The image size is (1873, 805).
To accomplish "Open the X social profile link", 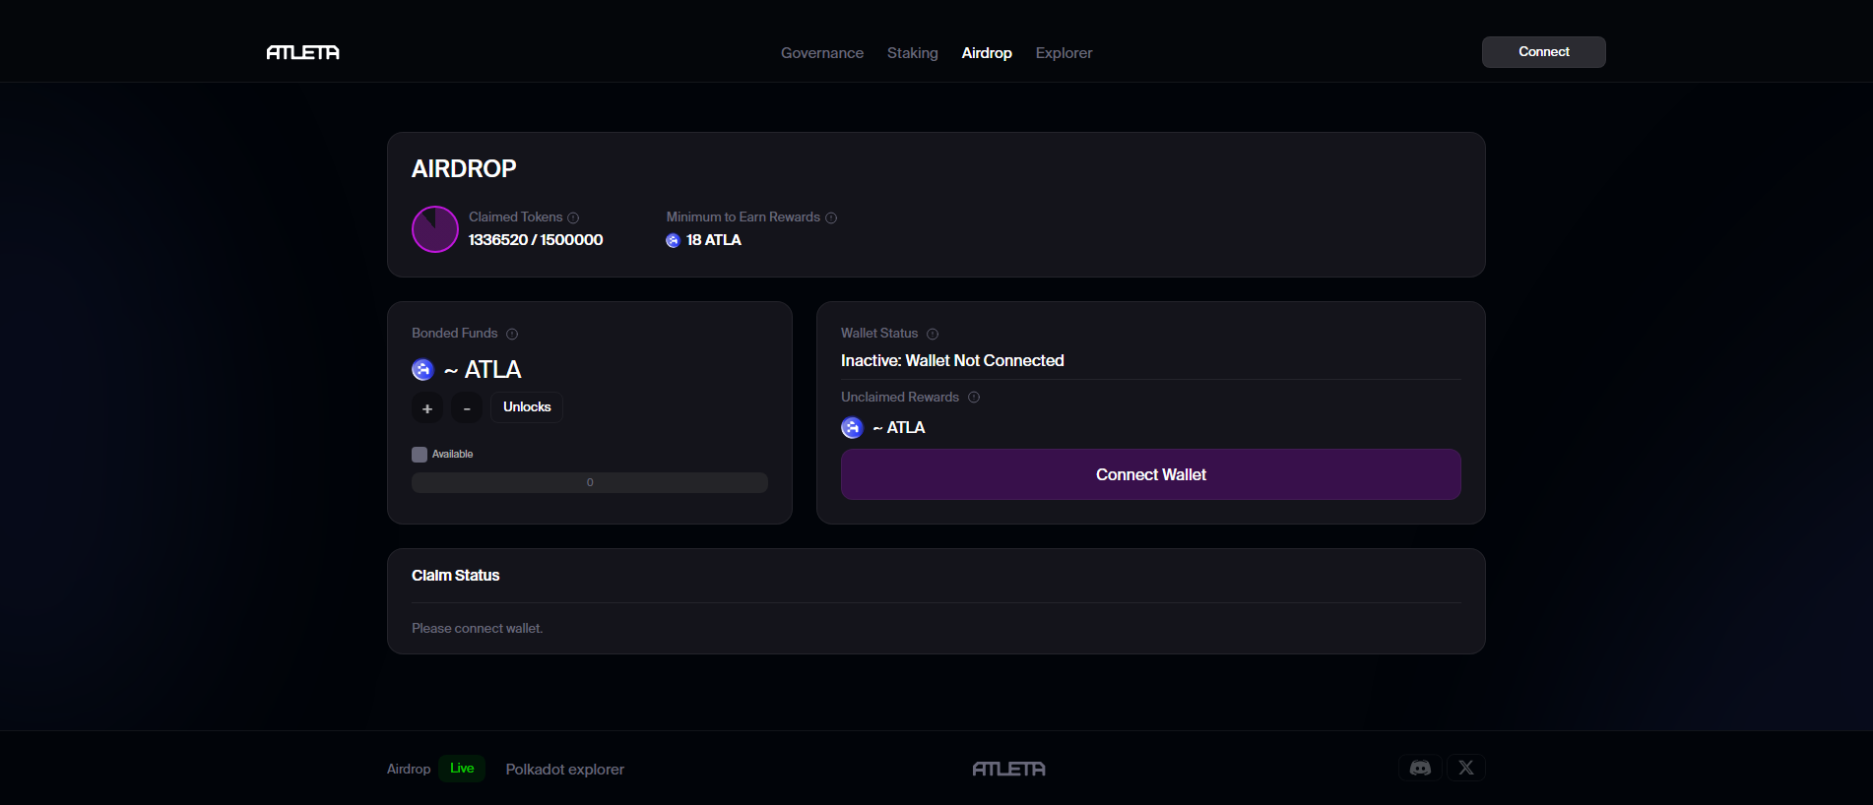I will (1466, 768).
